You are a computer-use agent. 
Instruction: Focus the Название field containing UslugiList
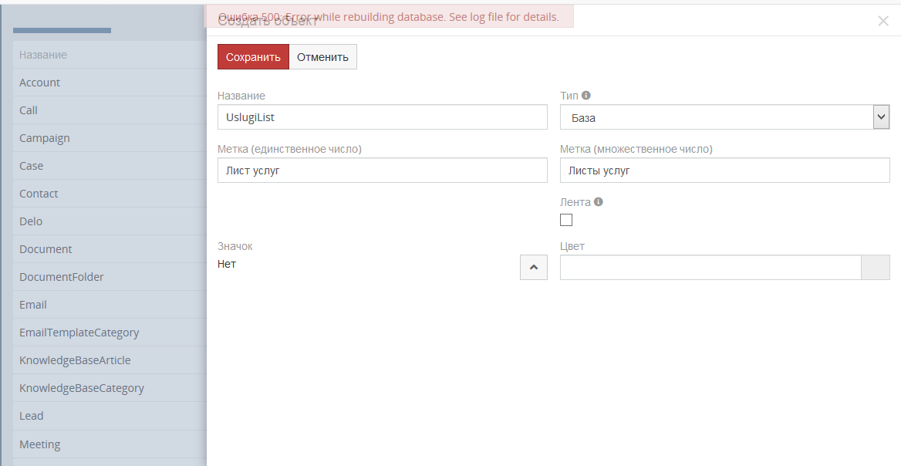382,117
